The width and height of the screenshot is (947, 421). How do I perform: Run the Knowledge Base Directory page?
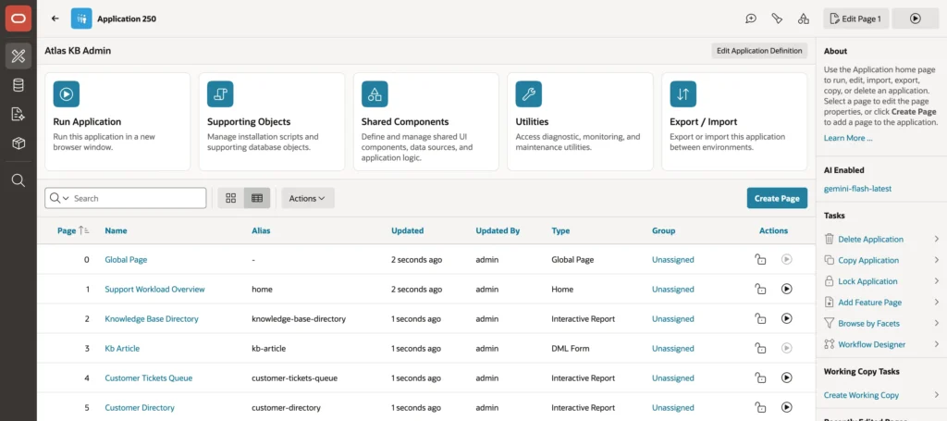tap(786, 318)
